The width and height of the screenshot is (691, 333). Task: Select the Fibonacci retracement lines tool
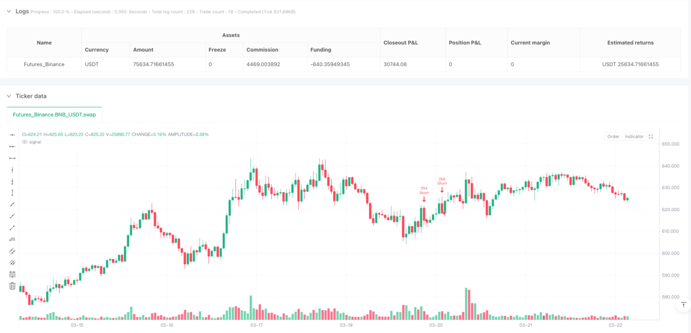[13, 274]
